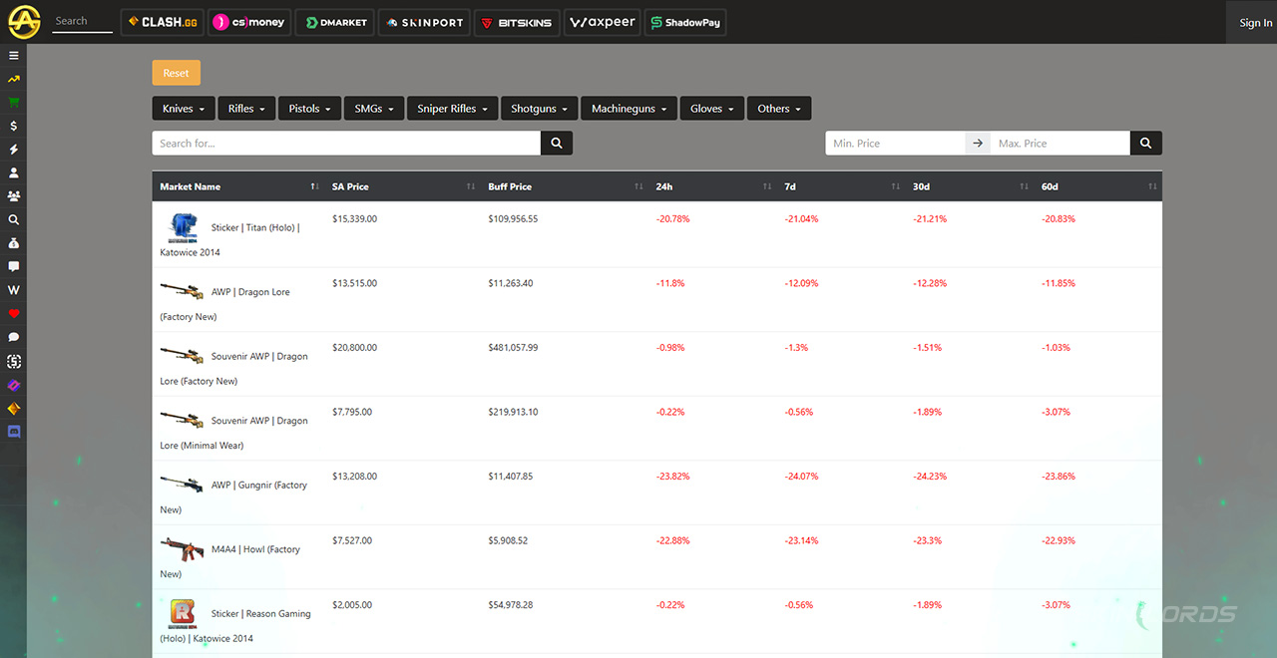Open the money bag sidebar icon
Image resolution: width=1277 pixels, height=658 pixels.
point(14,243)
